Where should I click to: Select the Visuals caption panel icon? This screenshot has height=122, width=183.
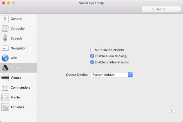tap(5, 78)
